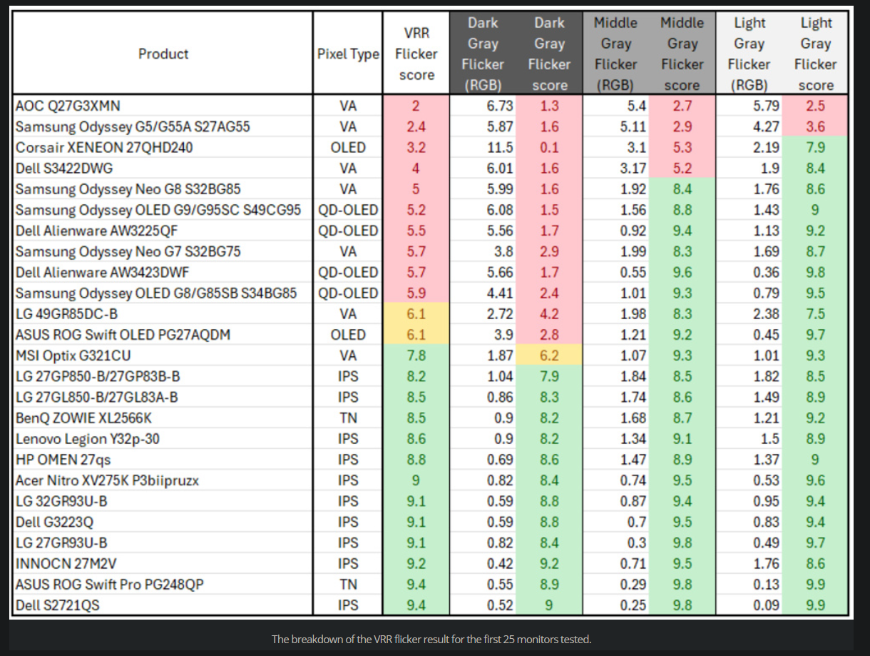Click the "Corsair XENEON 27QHD240" row name
The width and height of the screenshot is (870, 656).
click(x=104, y=148)
